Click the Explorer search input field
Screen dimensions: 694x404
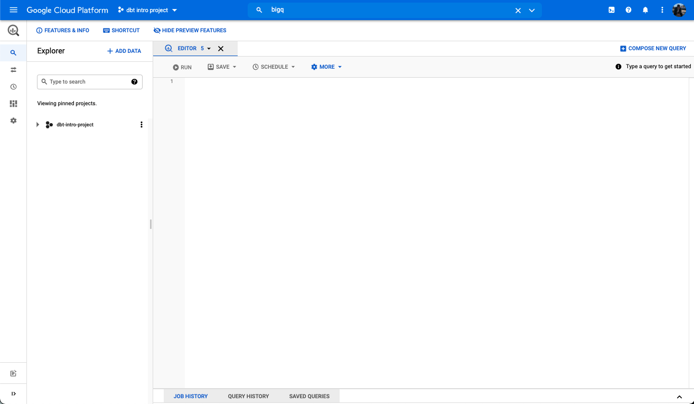click(x=87, y=82)
